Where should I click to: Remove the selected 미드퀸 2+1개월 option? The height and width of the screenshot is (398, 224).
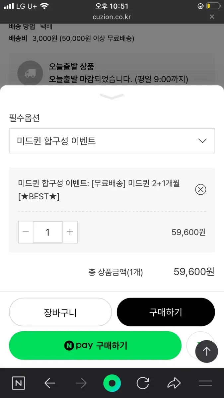click(x=200, y=189)
